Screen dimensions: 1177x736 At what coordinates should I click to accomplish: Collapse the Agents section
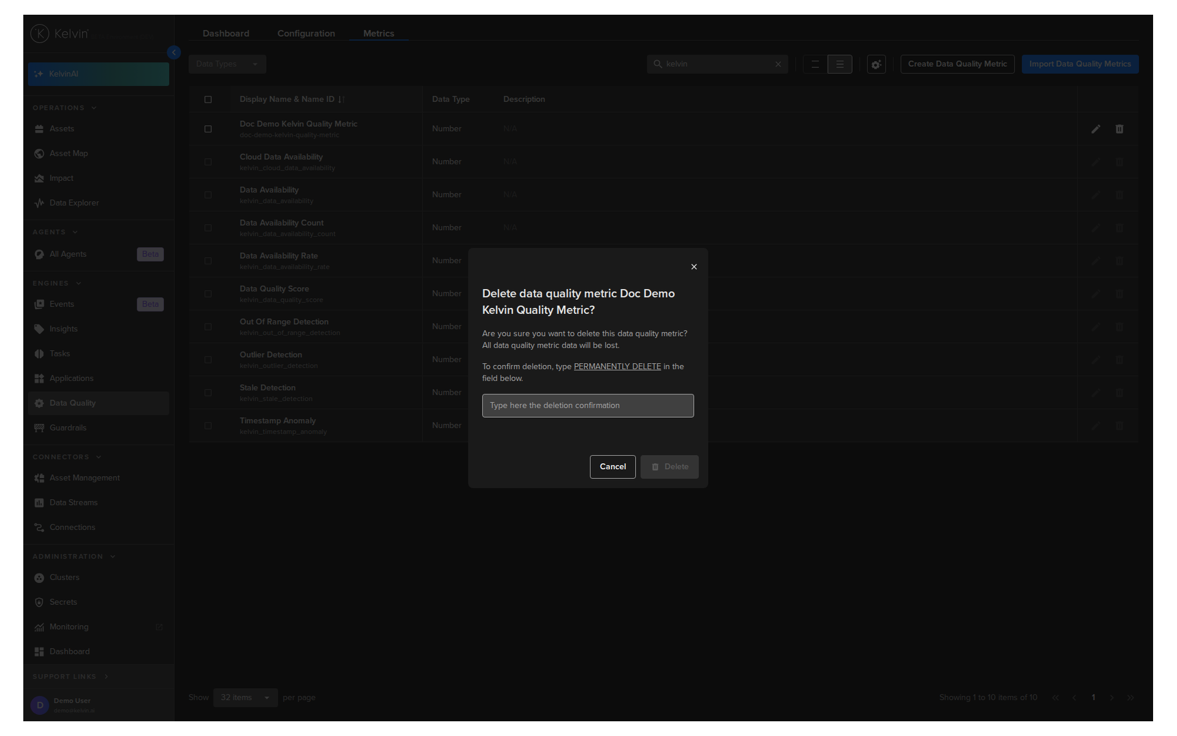55,232
